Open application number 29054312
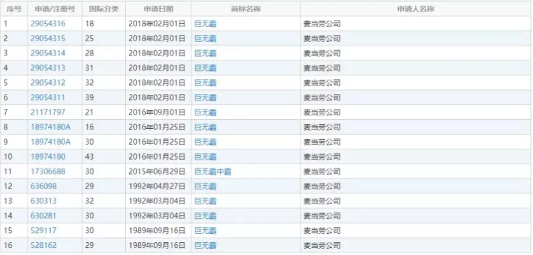 point(48,82)
